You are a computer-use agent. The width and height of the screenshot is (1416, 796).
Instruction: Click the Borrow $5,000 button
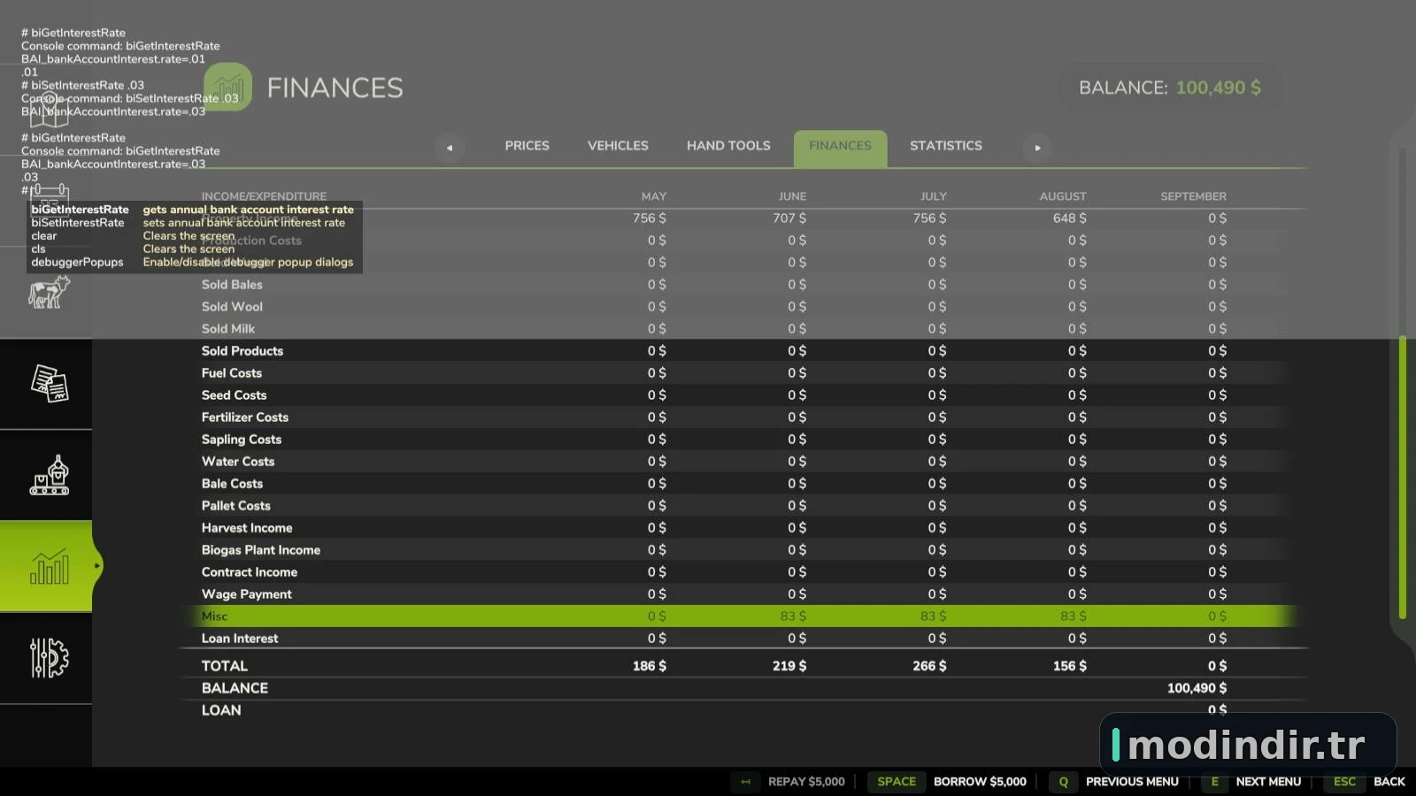[x=948, y=782]
